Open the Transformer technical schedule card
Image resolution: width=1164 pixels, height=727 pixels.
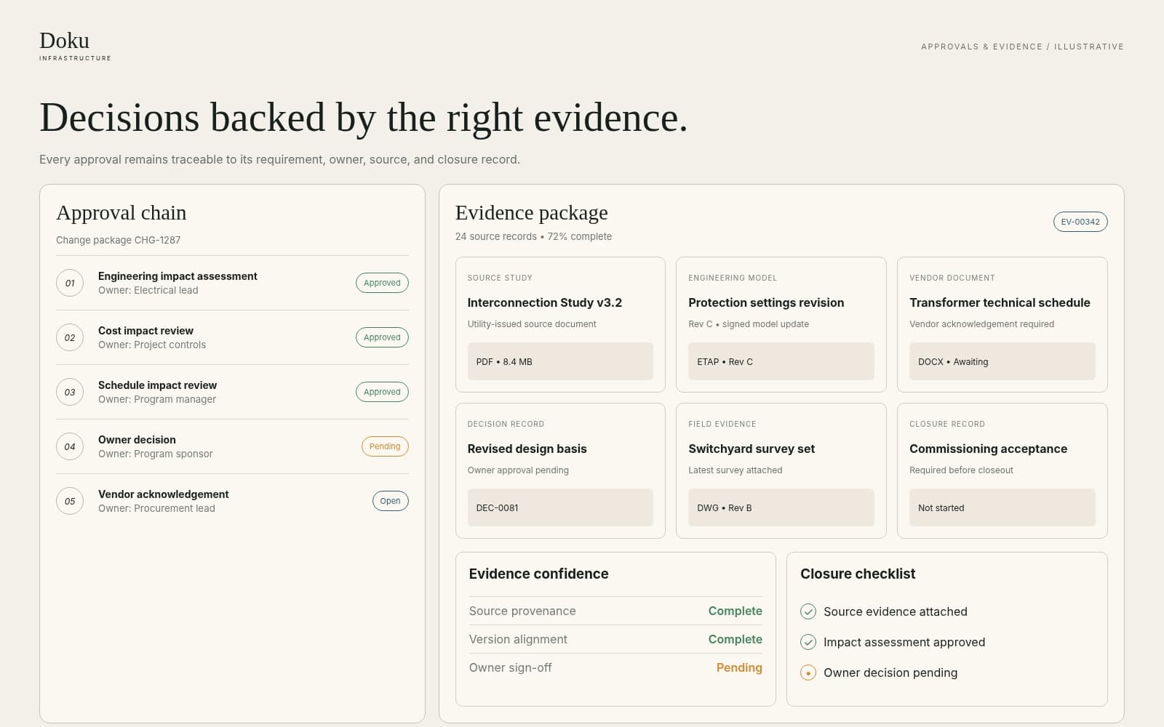pos(1002,324)
